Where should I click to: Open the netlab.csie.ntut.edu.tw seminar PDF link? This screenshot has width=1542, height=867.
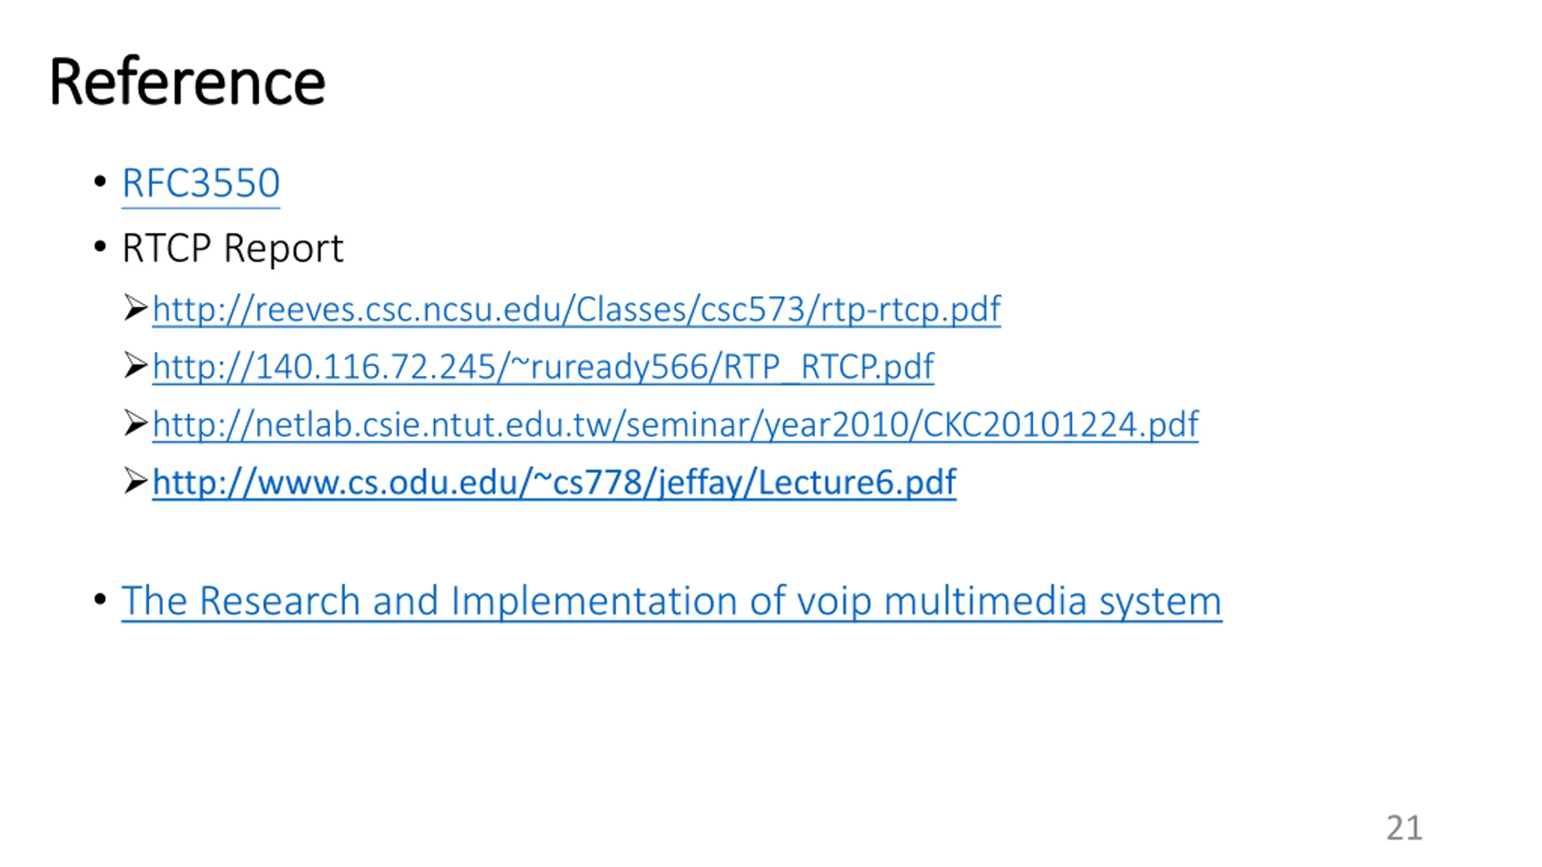tap(675, 424)
